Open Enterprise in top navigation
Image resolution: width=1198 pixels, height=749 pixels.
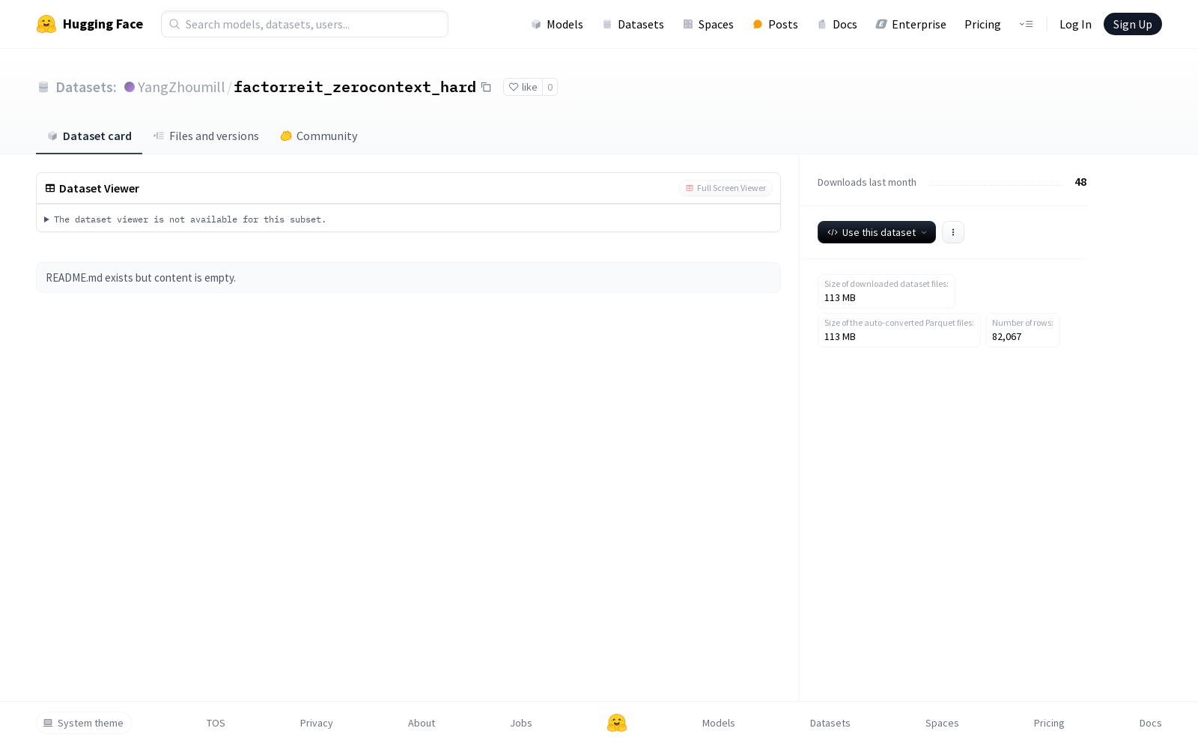911,24
